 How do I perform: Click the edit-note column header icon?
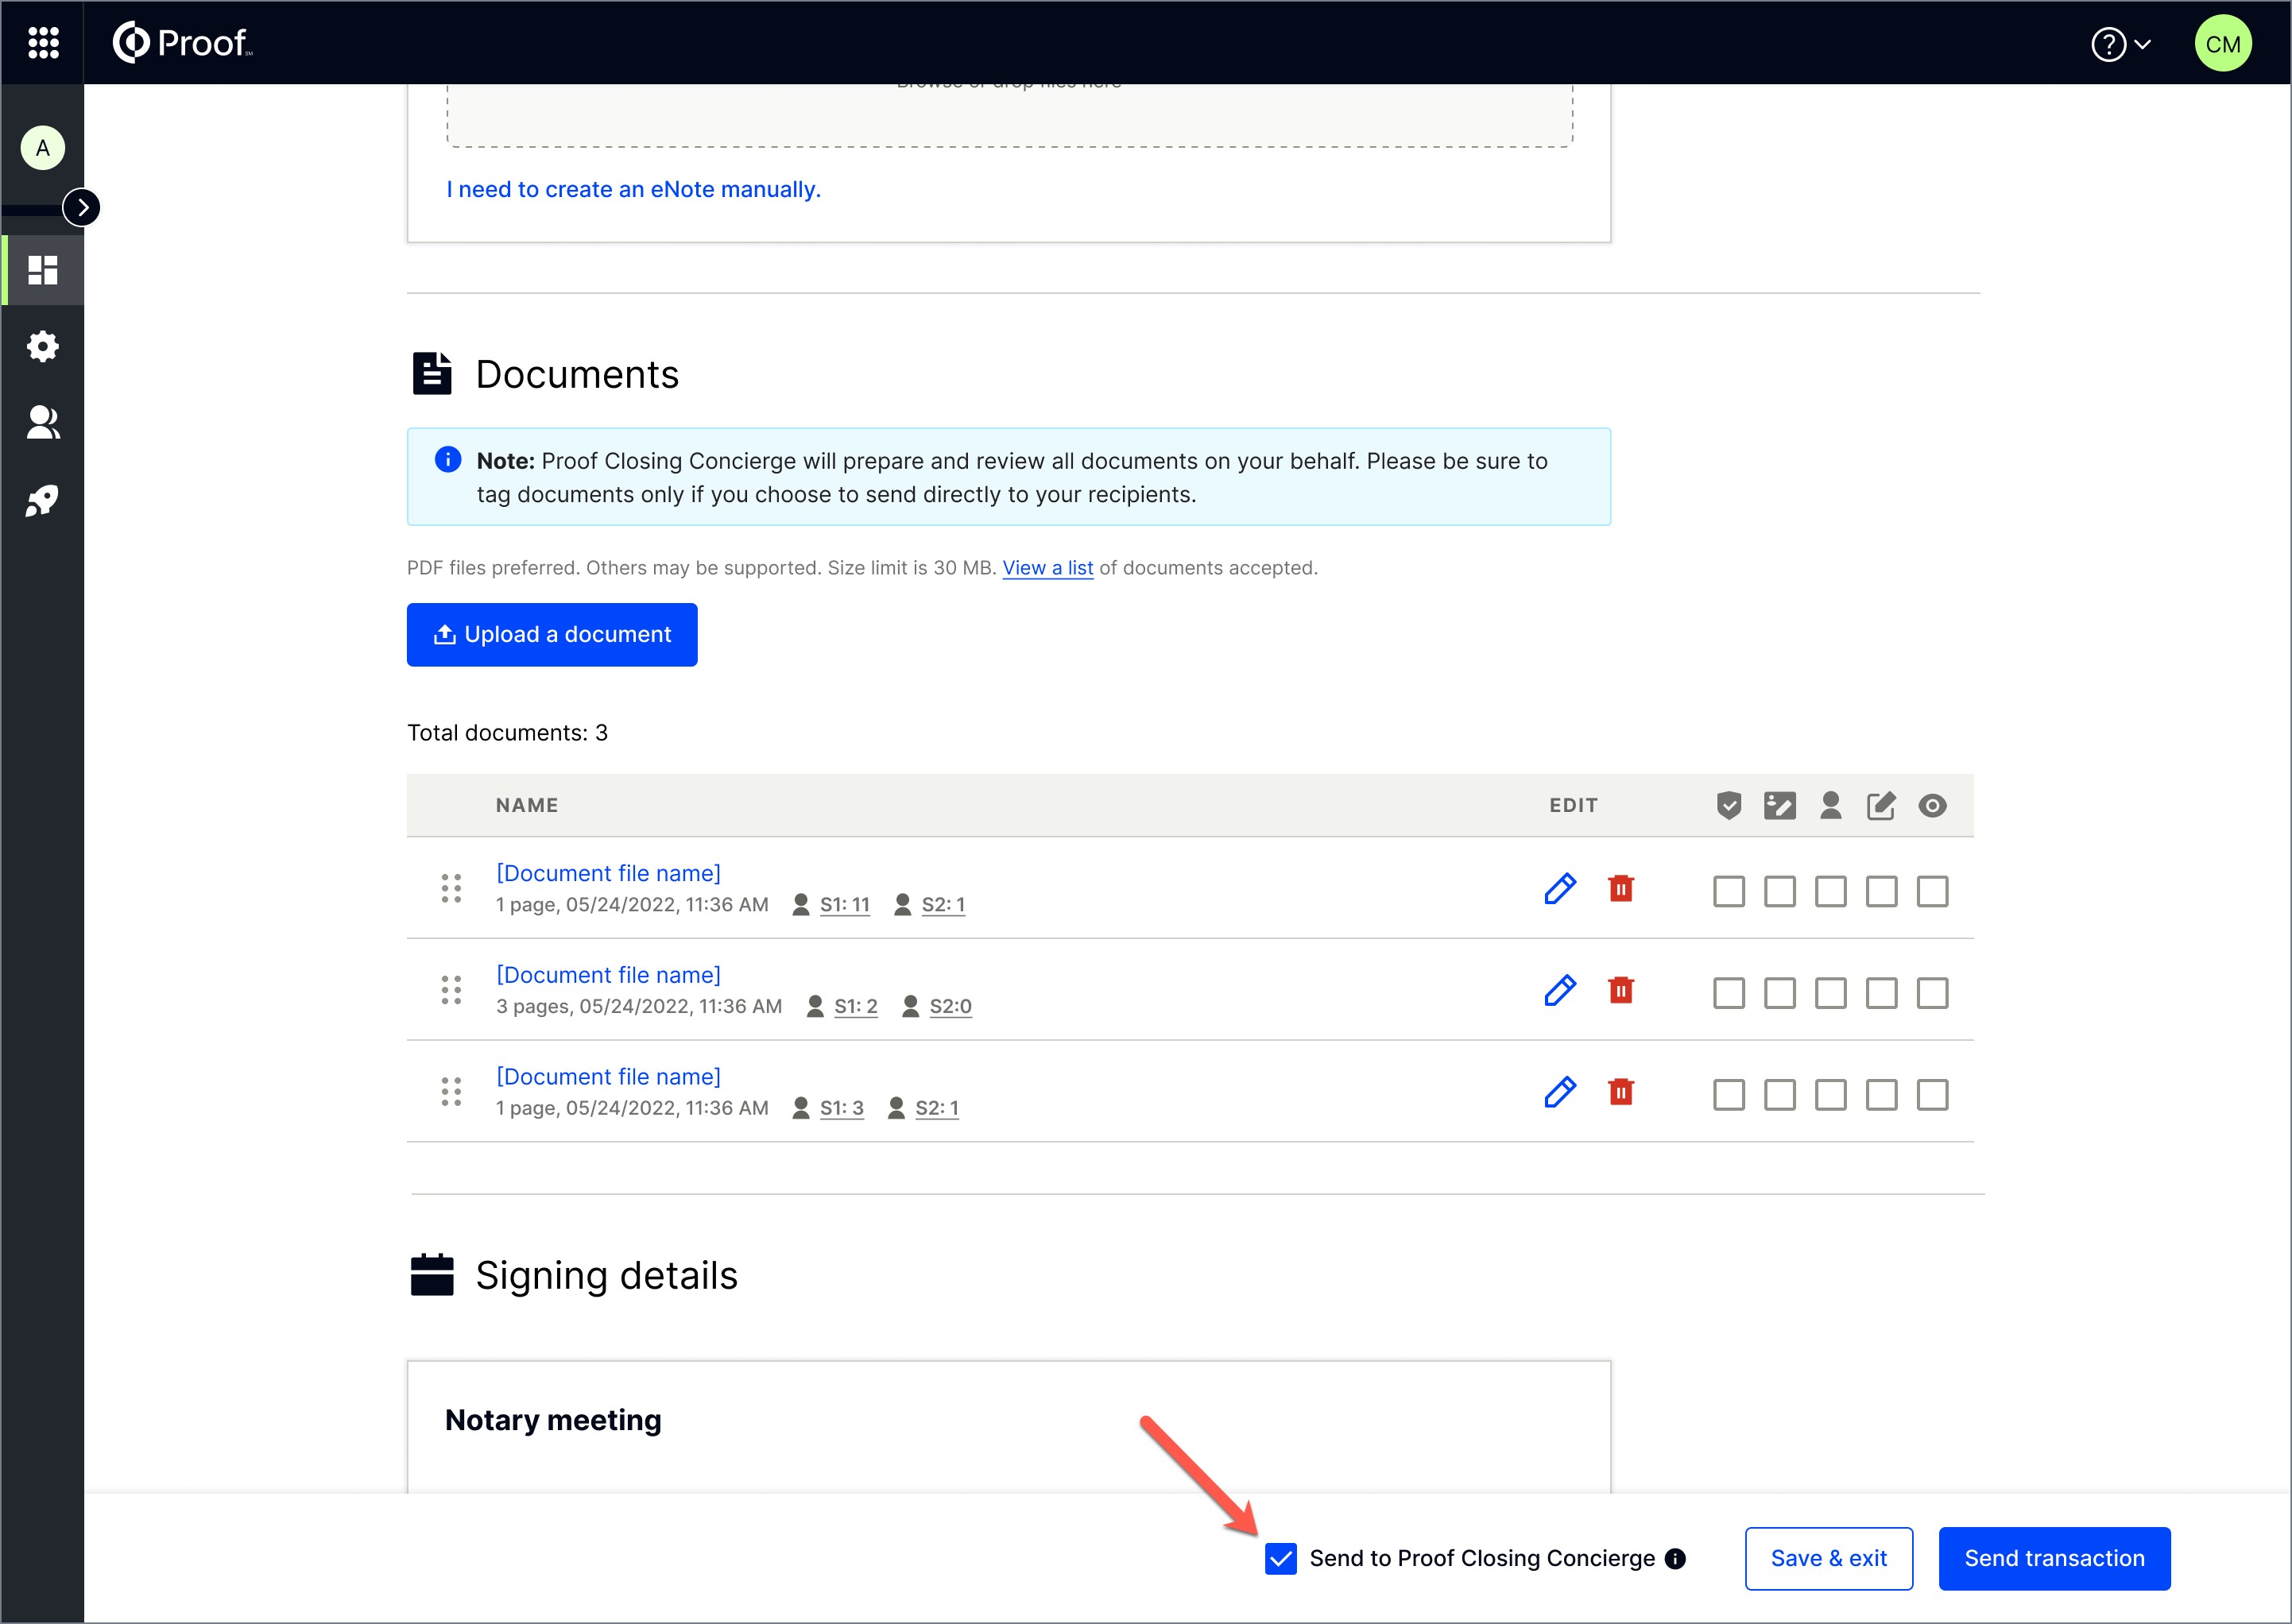coord(1881,806)
